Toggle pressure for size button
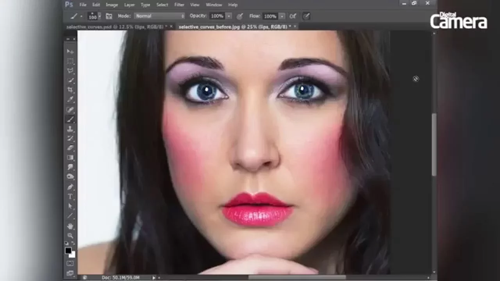Screen dimensions: 500x281 (306, 16)
